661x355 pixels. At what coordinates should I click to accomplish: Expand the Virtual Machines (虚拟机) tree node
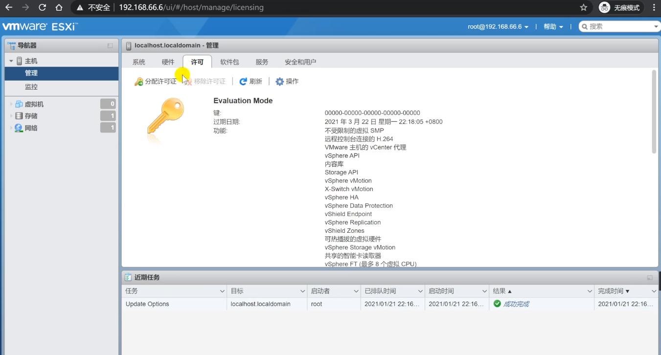(x=11, y=104)
